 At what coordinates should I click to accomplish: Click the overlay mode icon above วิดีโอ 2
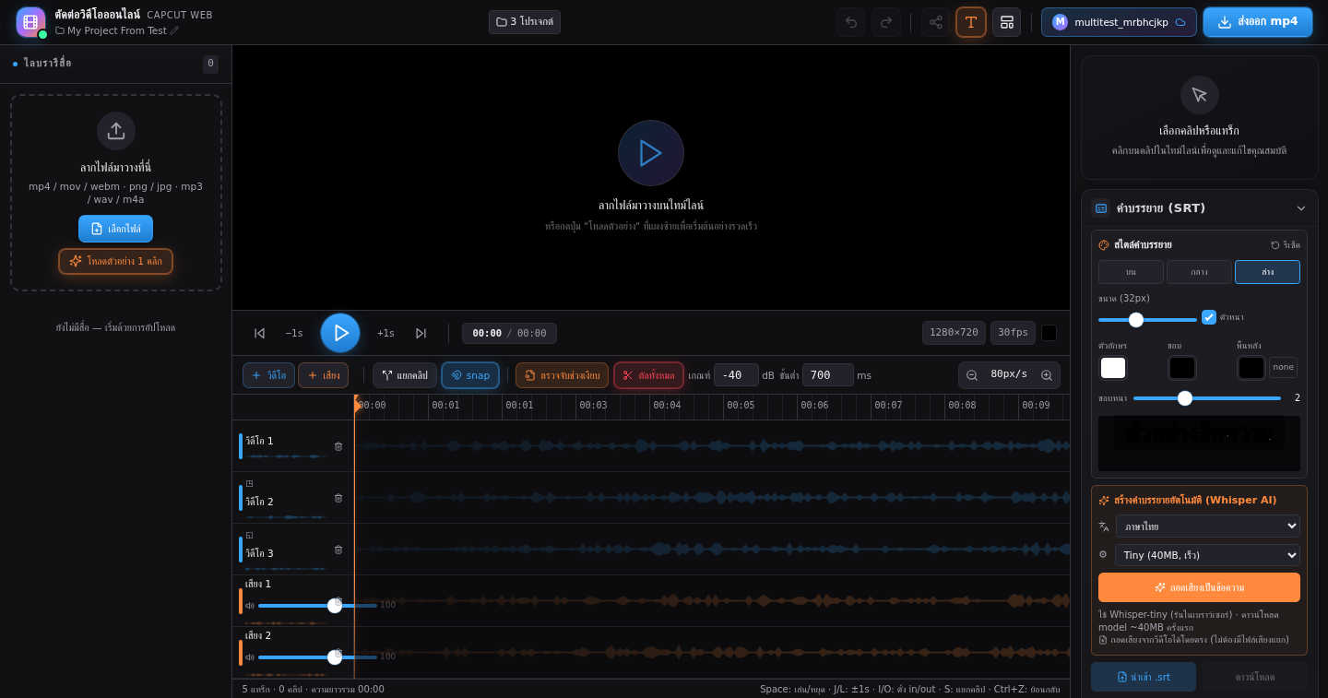(249, 483)
